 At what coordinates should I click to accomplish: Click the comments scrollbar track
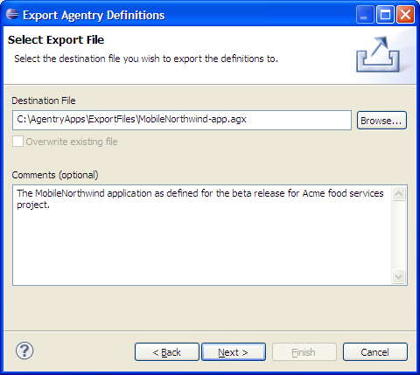pyautogui.click(x=398, y=235)
